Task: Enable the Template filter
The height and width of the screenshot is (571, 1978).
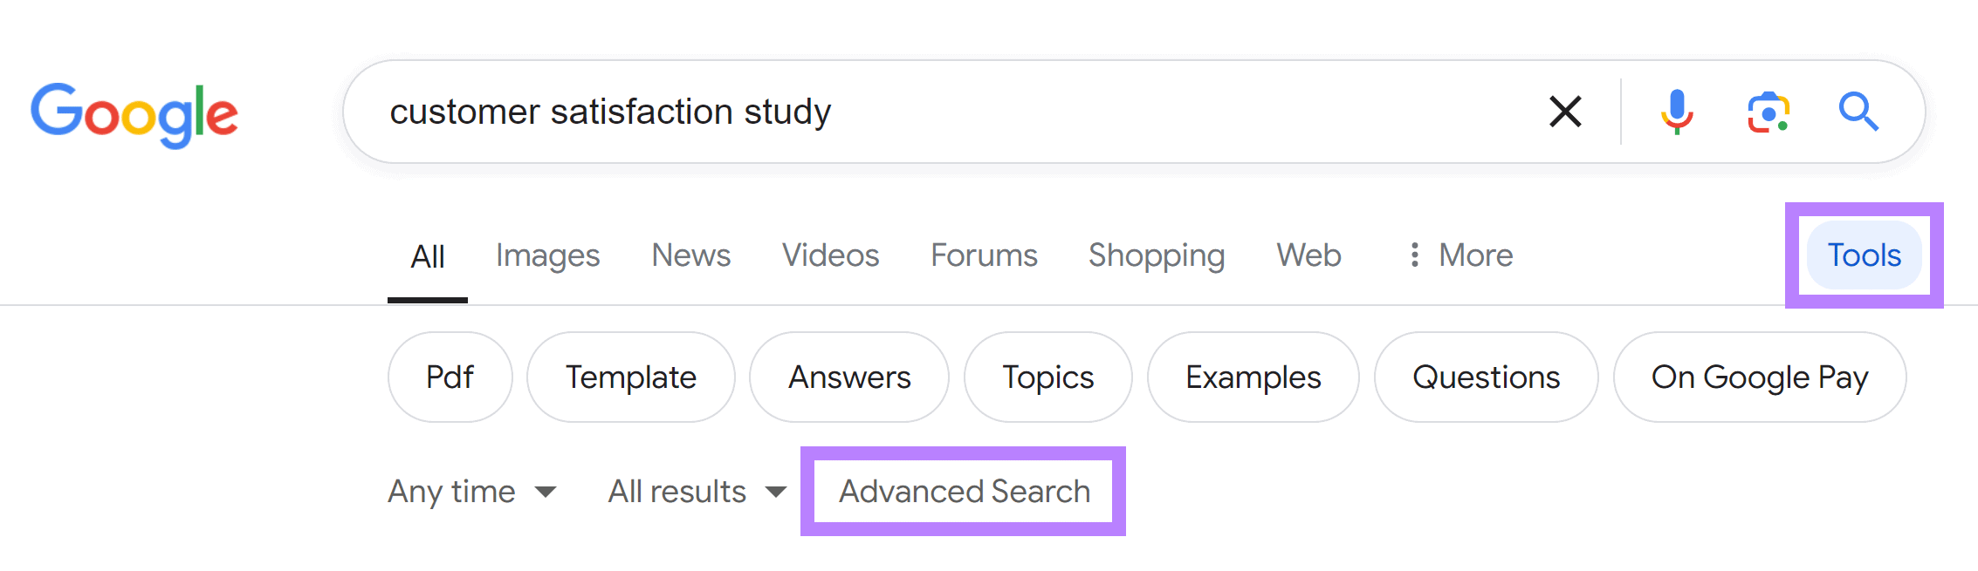Action: click(x=631, y=377)
